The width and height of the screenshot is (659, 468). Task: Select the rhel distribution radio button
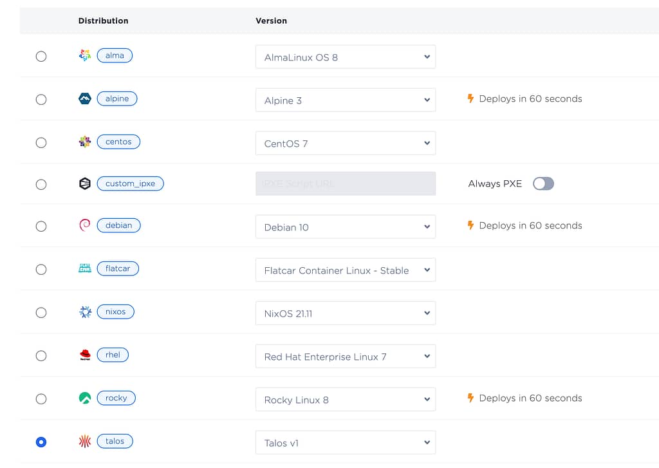tap(41, 356)
